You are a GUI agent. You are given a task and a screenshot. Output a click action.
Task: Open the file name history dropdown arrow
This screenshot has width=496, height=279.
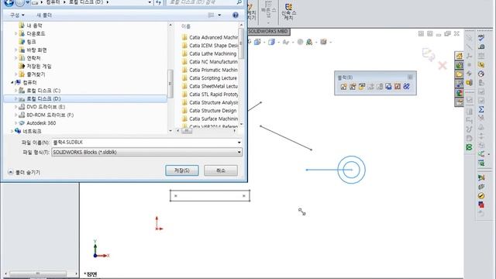pos(239,143)
